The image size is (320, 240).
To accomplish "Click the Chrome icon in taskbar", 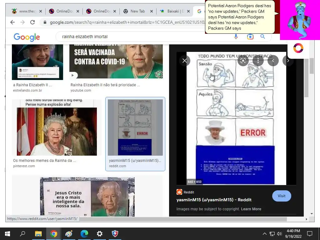I will click(x=54, y=234).
